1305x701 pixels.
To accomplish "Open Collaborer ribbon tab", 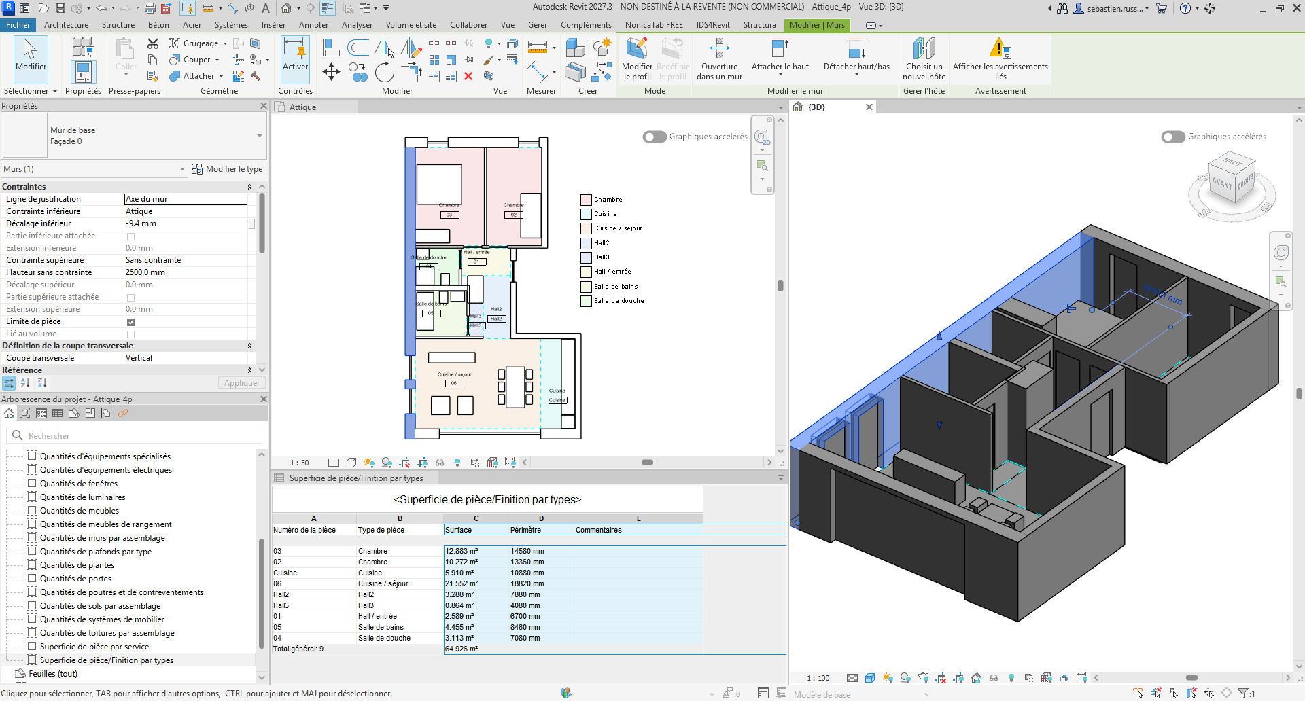I will (x=468, y=25).
